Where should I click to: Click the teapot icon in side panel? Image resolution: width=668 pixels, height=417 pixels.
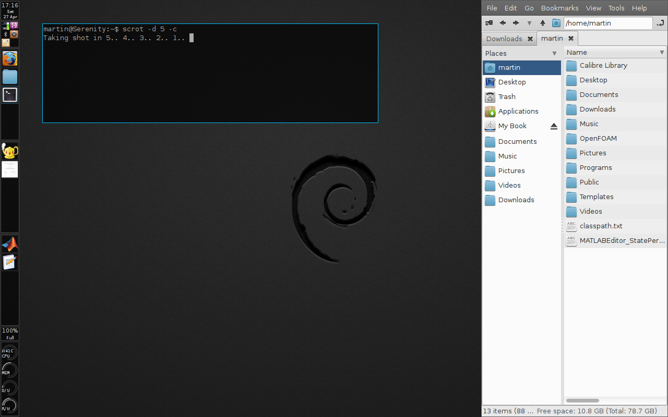click(x=10, y=151)
